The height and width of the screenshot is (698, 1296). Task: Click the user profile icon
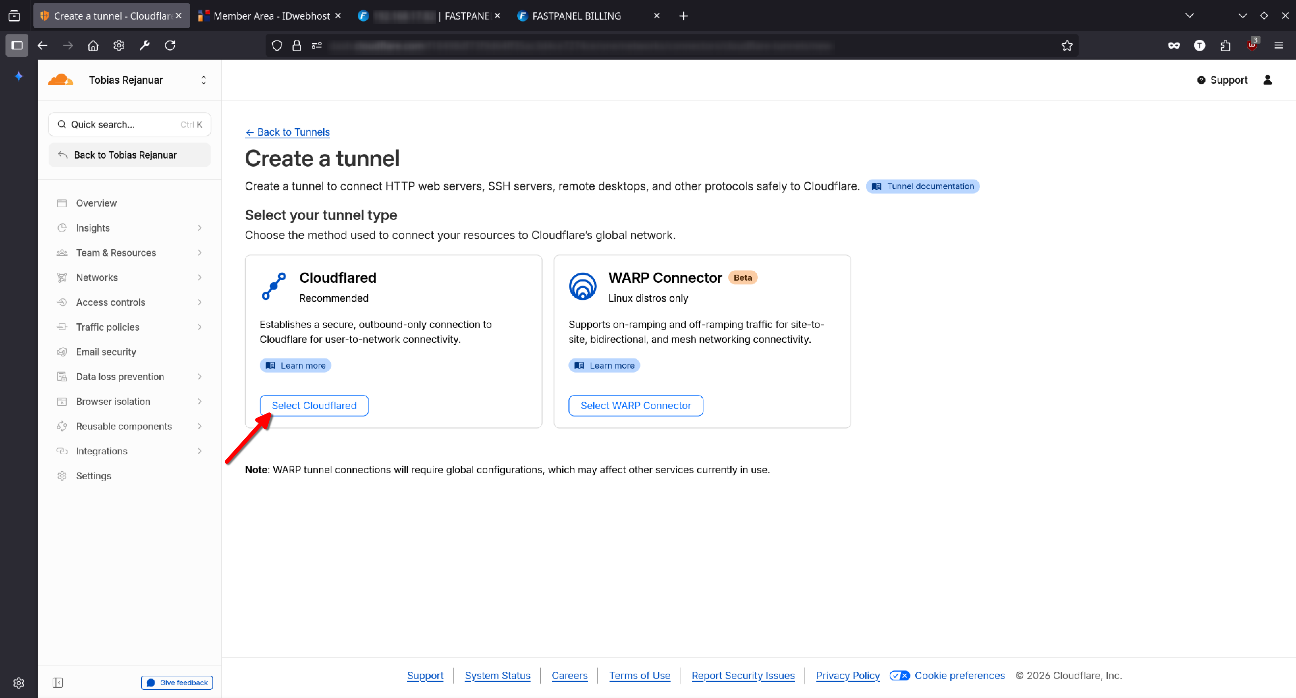pos(1267,80)
